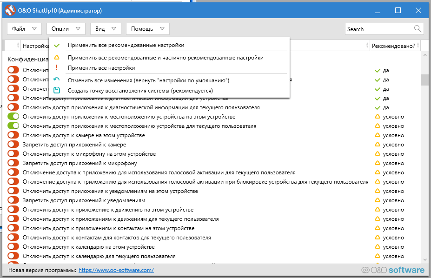Click the yellow triangle for местоположению устройства для текущего пользователя
The height and width of the screenshot is (278, 431).
coord(378,126)
